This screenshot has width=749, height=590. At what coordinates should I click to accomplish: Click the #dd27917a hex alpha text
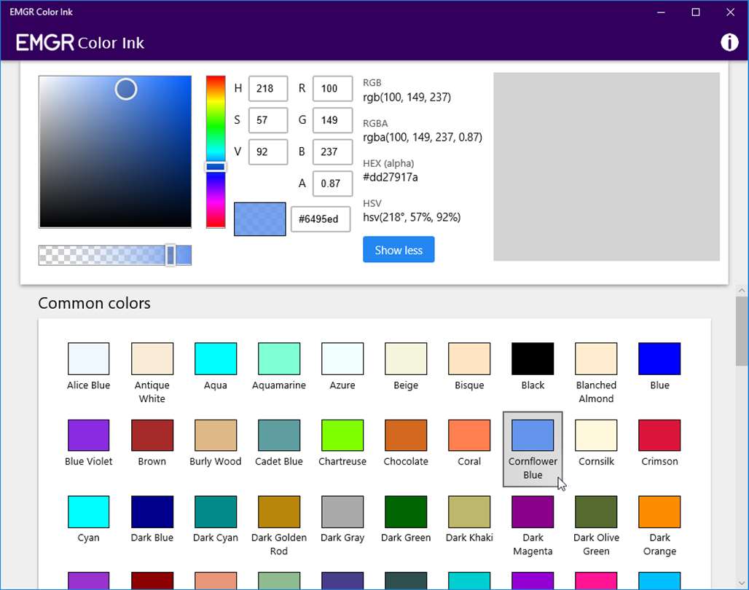click(x=391, y=177)
